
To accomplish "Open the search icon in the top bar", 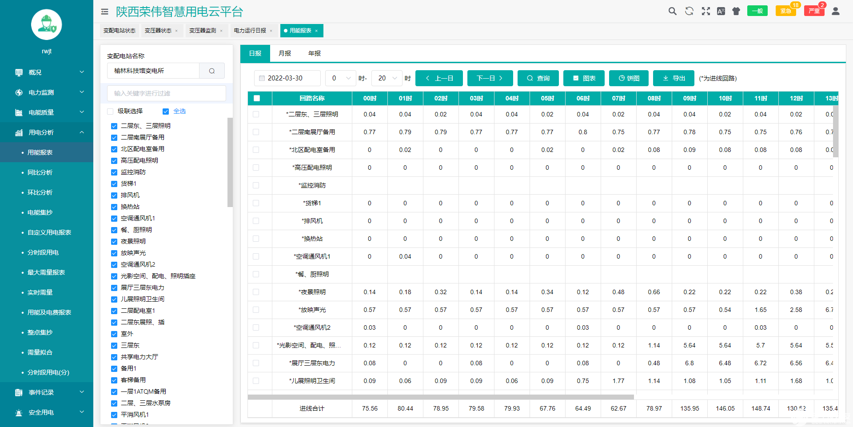I will [672, 11].
